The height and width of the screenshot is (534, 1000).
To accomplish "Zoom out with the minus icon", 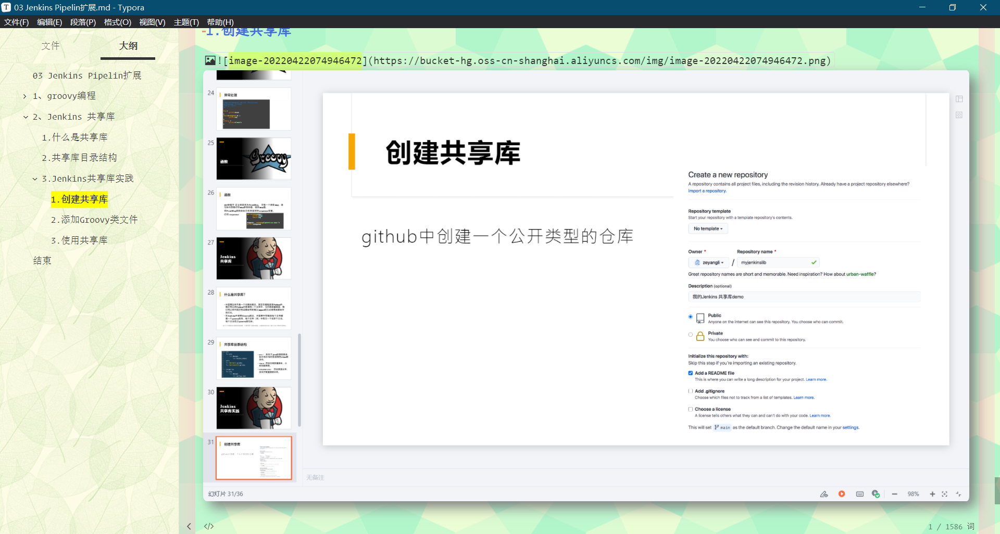I will coord(894,494).
